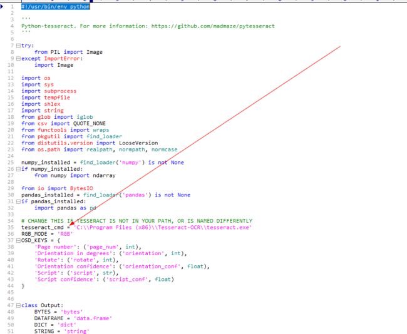Click 'iglob' in the glob import line
The height and width of the screenshot is (334, 407).
click(x=85, y=117)
